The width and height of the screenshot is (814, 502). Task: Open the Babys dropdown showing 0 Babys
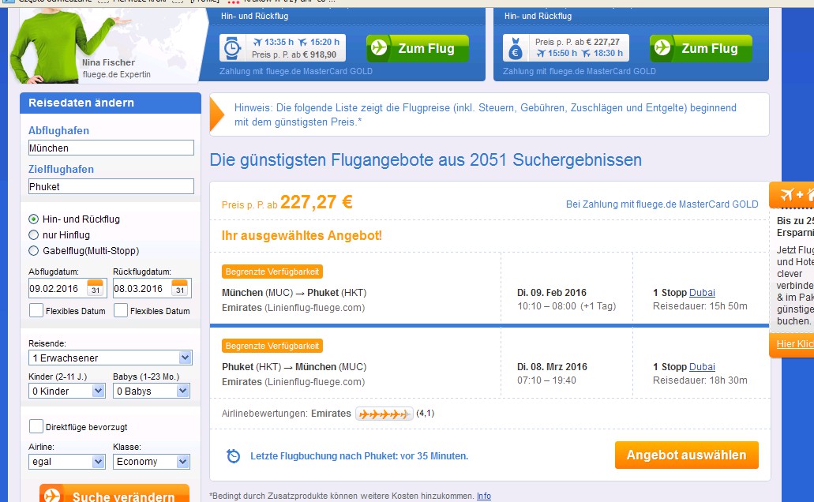click(x=152, y=391)
